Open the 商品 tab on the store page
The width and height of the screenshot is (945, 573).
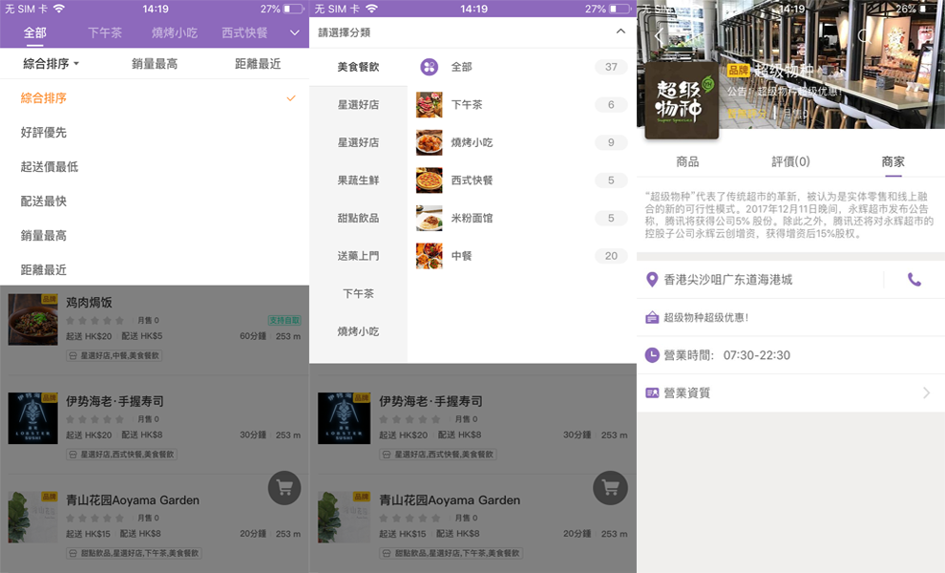point(687,161)
